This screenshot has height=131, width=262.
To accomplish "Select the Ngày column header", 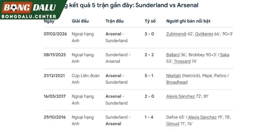I will click(x=49, y=21).
